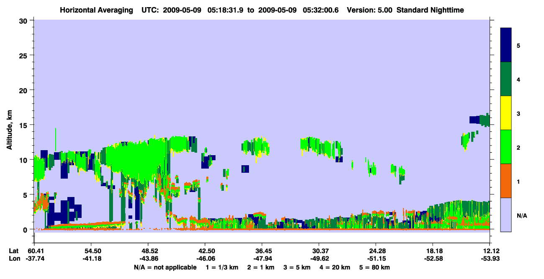Click longitude value -47.94
The width and height of the screenshot is (544, 279).
[262, 259]
